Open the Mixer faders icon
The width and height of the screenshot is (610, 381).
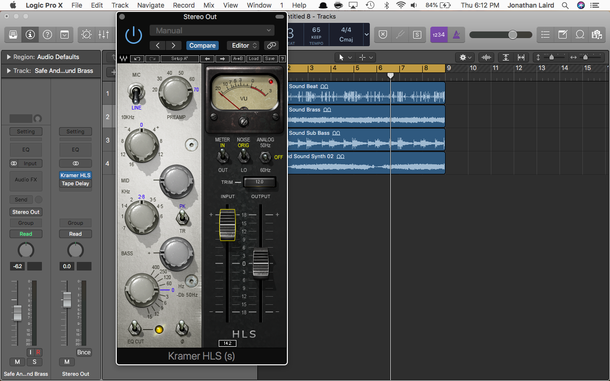pos(103,35)
